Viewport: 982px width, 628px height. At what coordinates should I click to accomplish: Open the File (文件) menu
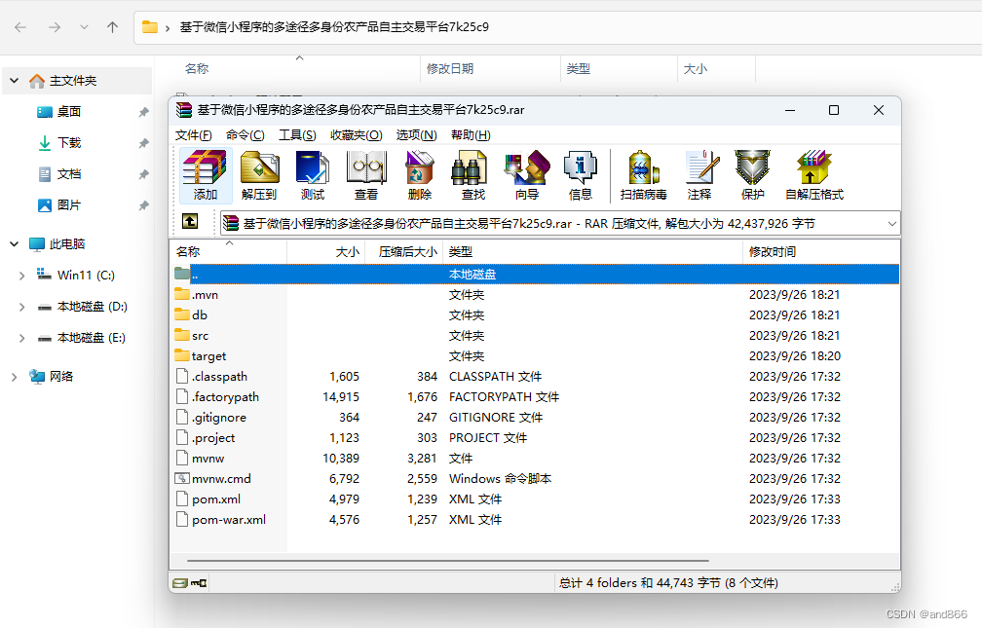(x=194, y=135)
